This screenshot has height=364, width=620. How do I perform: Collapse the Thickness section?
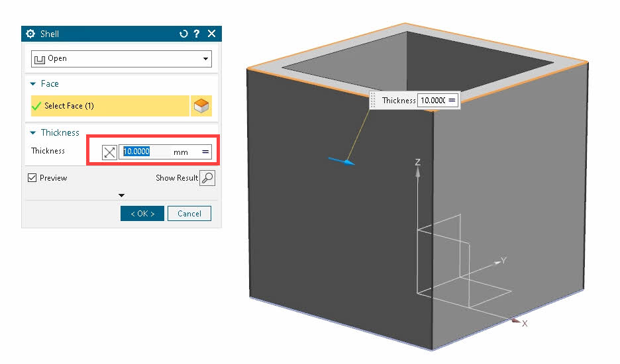(x=33, y=133)
